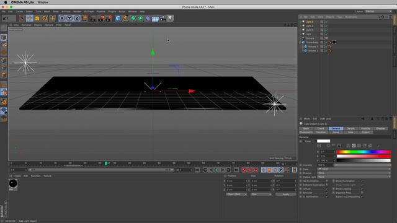This screenshot has height=223, width=397.
Task: Activate the Rotate tool in the toolbar
Action: (x=45, y=18)
